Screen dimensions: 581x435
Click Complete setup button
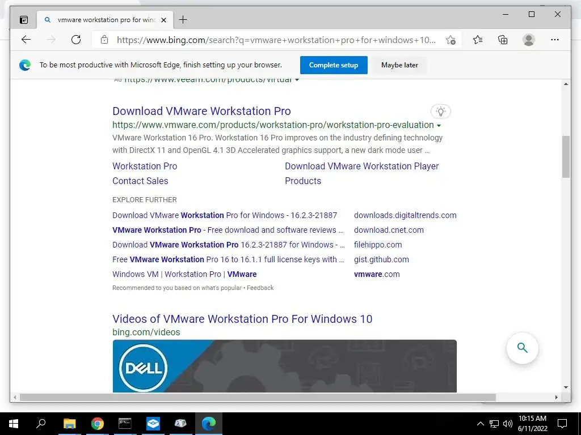[334, 65]
